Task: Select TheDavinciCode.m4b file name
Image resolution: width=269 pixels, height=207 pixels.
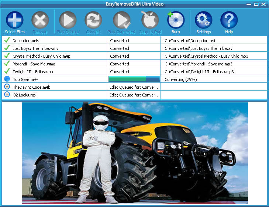Action: point(32,87)
